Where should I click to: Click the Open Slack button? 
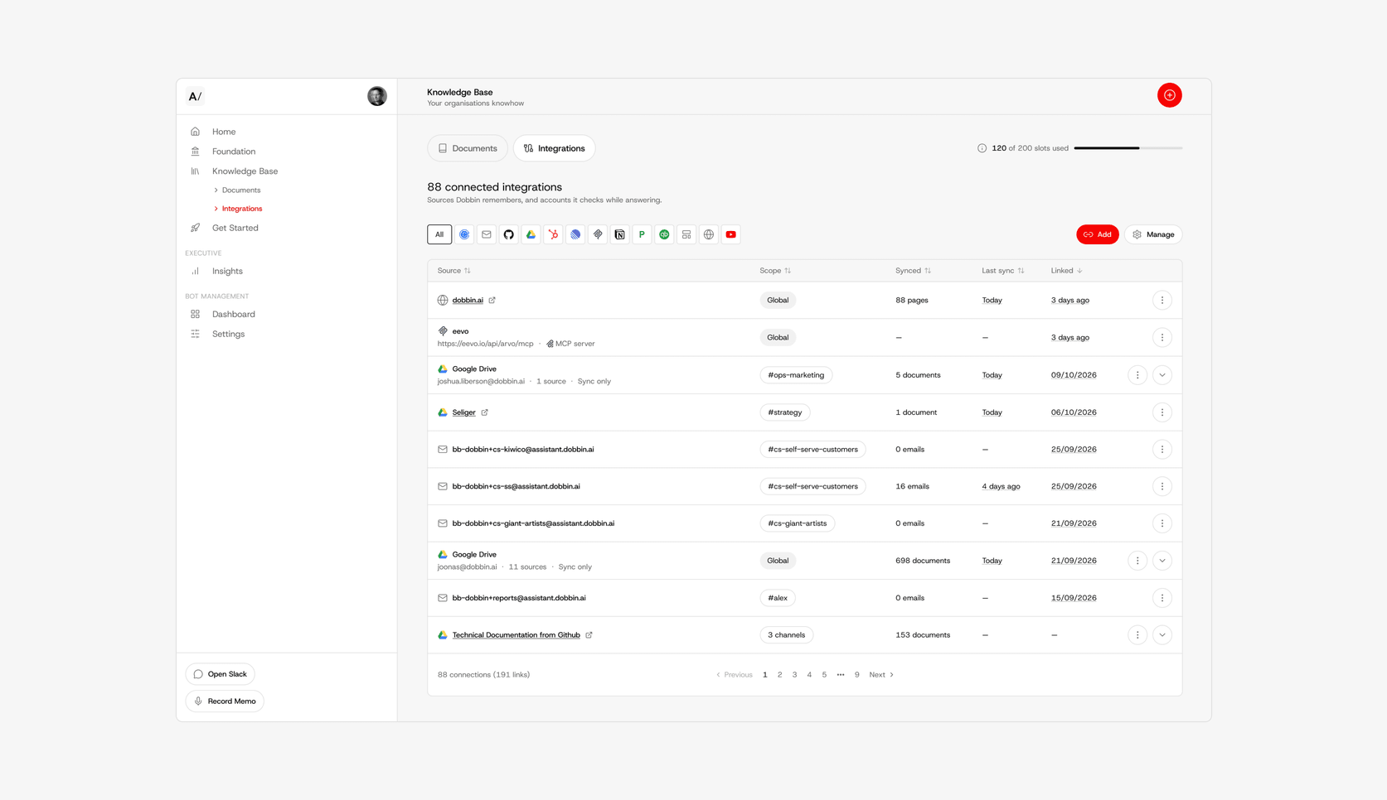click(221, 674)
